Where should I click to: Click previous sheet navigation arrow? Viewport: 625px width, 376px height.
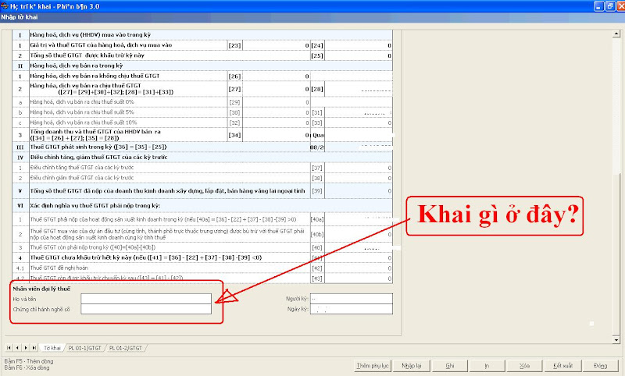(x=19, y=346)
